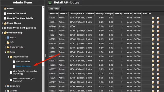Click the retail price 2.25 cell
164x92 pixels.
(x=99, y=22)
